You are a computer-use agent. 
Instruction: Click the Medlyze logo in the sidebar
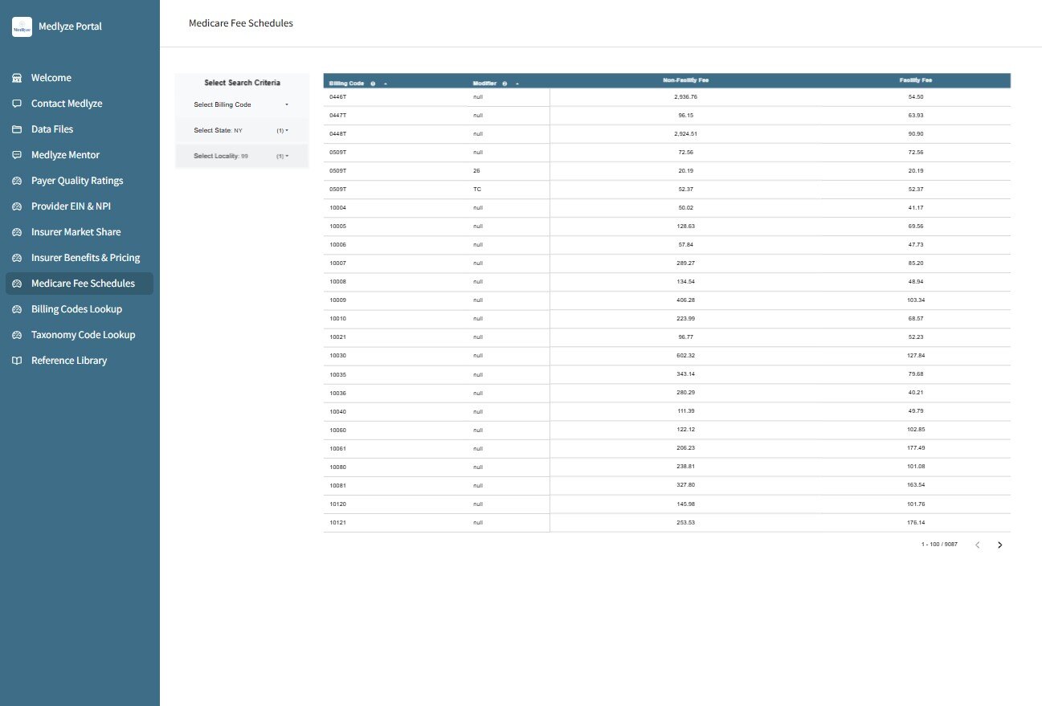(x=22, y=27)
